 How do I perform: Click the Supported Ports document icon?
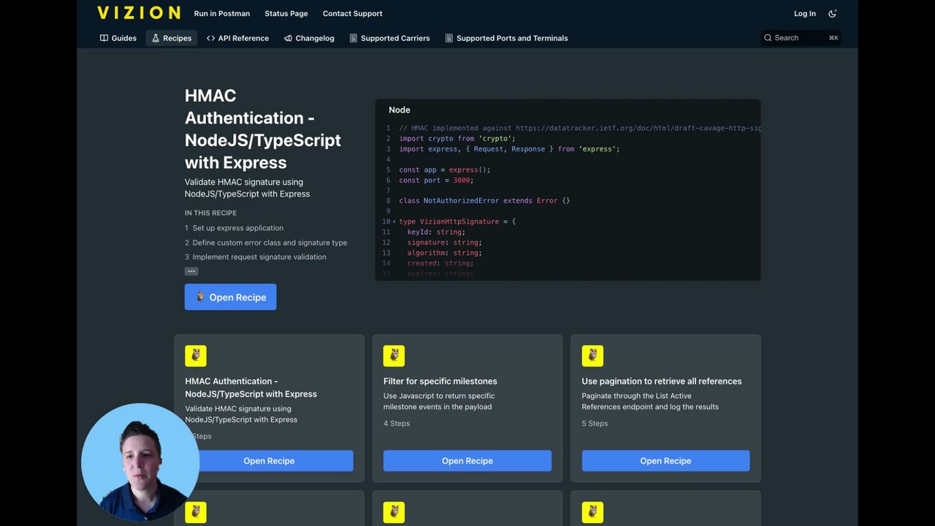click(449, 38)
